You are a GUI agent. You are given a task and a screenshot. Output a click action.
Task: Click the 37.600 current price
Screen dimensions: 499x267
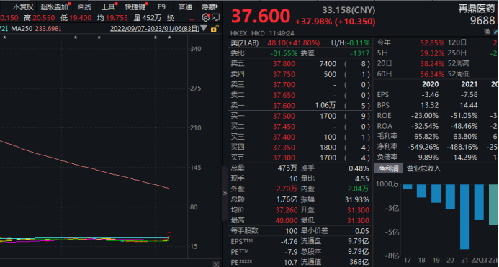pyautogui.click(x=261, y=16)
